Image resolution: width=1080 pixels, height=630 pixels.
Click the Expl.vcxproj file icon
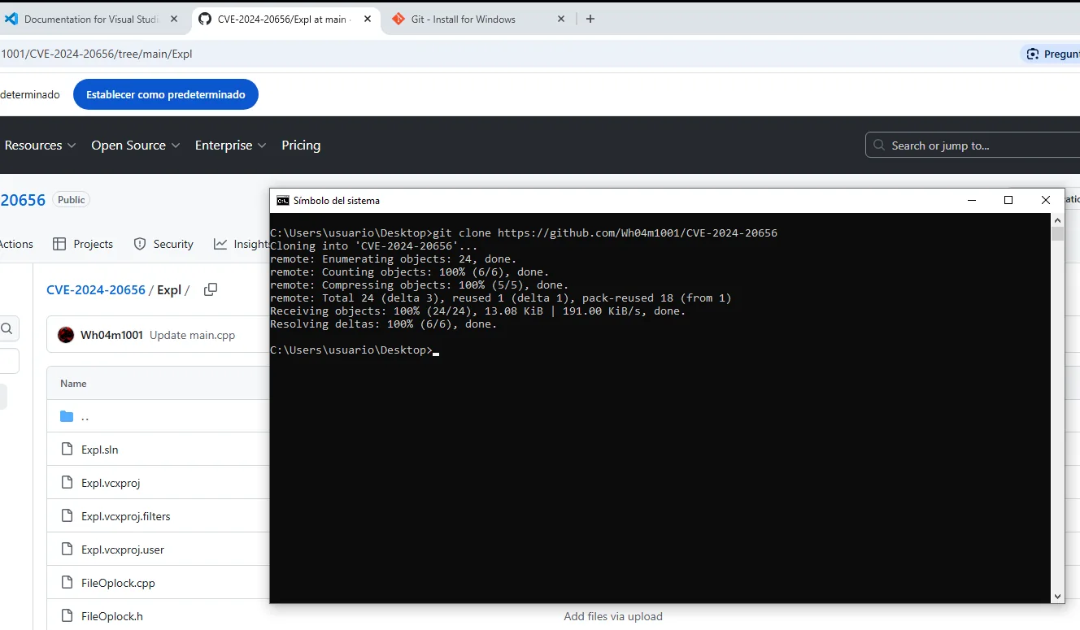click(x=67, y=483)
